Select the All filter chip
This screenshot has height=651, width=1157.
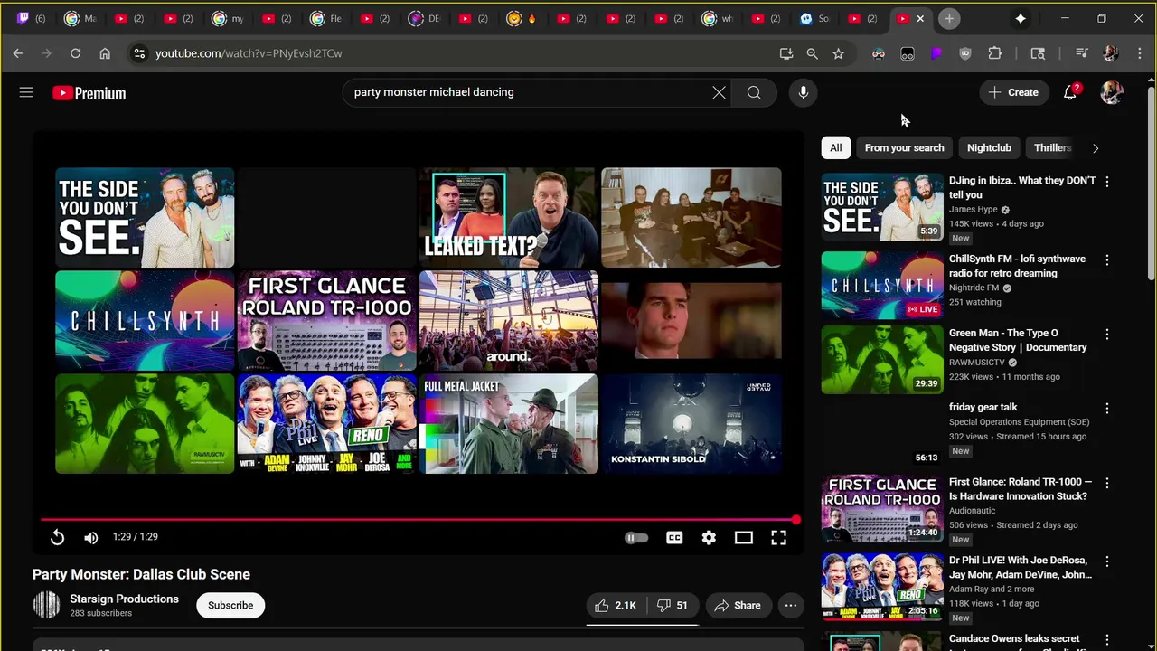836,147
